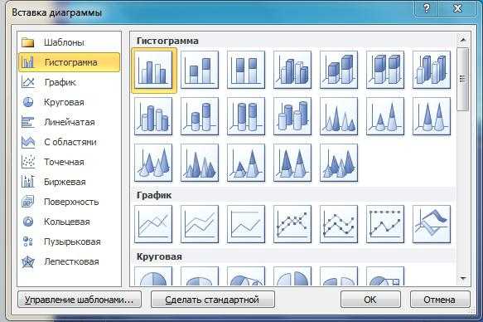Select the line with markers chart icon

click(x=292, y=224)
